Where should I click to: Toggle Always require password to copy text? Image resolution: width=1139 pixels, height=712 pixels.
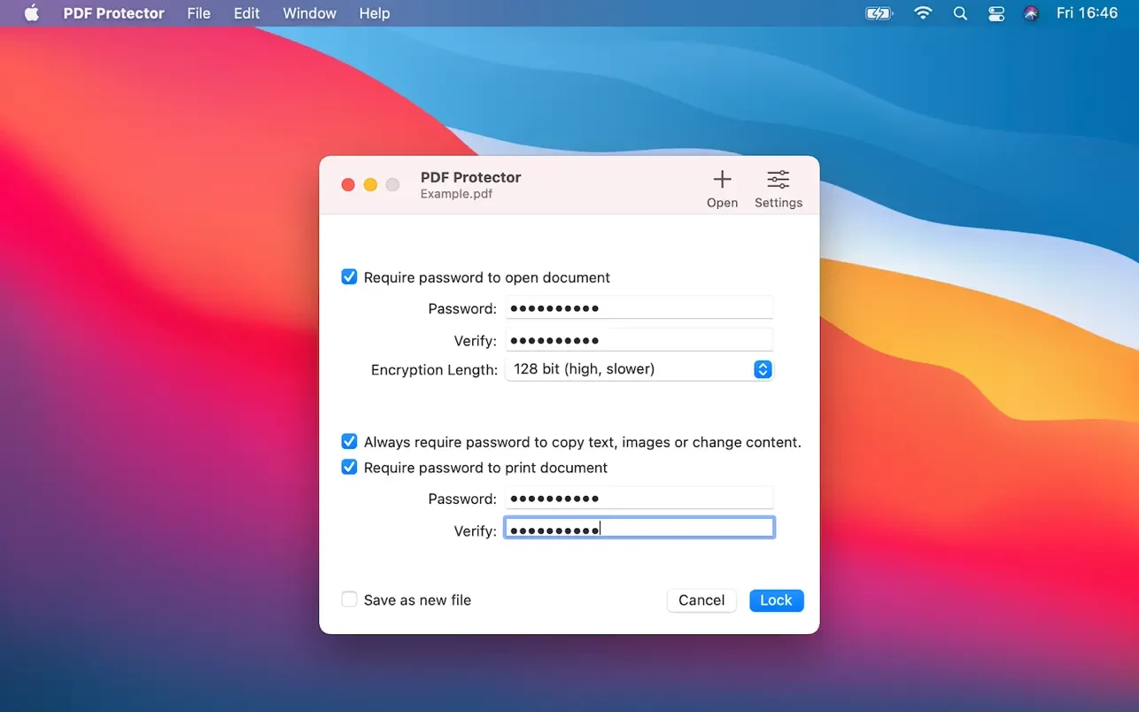pos(349,442)
